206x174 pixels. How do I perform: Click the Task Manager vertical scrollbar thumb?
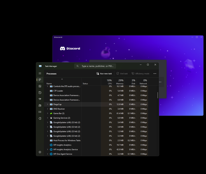tap(157, 95)
